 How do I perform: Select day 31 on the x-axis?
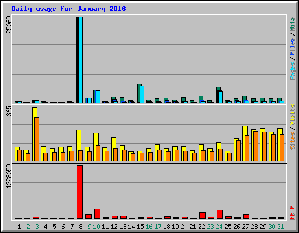[x=280, y=227]
